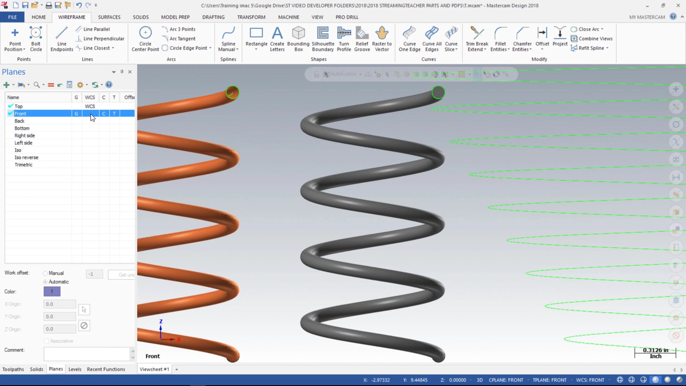This screenshot has width=686, height=386.
Task: Open the Create Letters tool
Action: tap(277, 39)
